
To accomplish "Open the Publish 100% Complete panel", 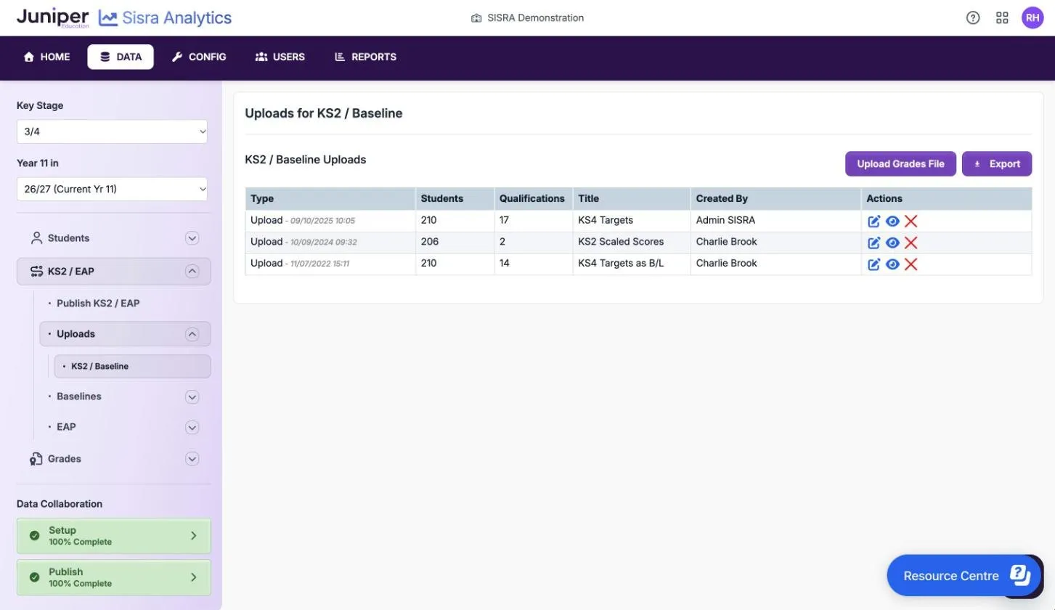I will click(114, 577).
